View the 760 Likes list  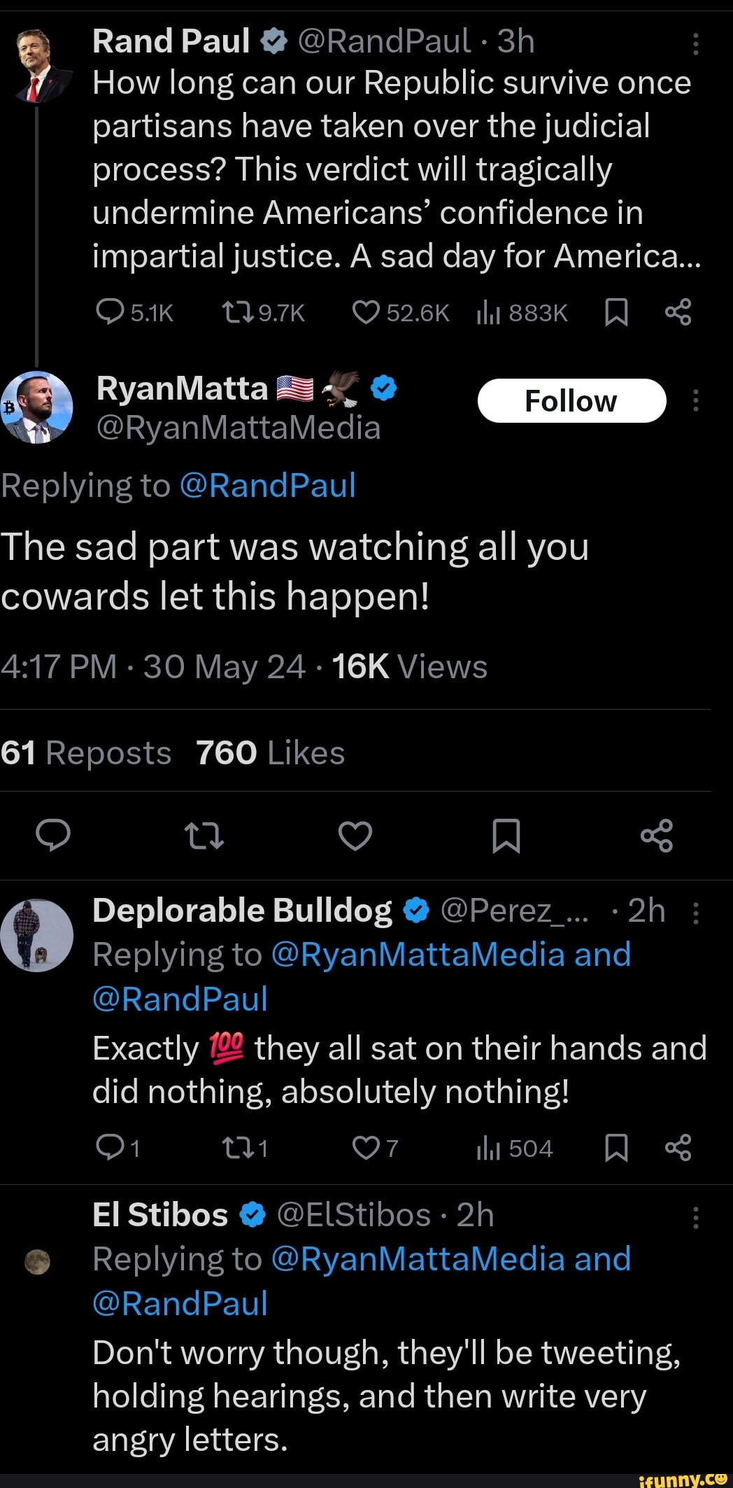pos(271,753)
